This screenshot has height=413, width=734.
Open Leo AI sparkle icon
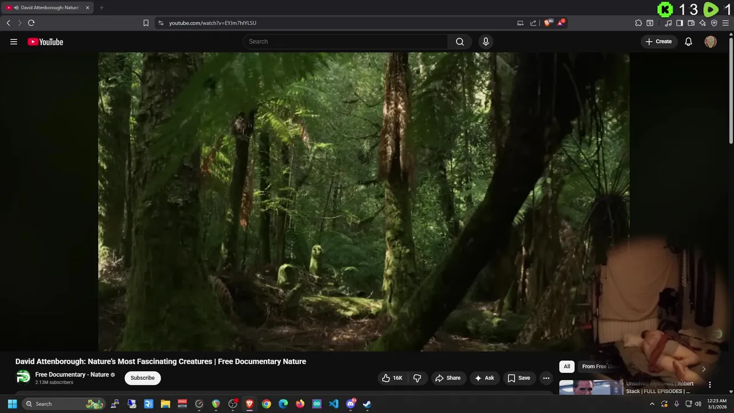[x=702, y=23]
